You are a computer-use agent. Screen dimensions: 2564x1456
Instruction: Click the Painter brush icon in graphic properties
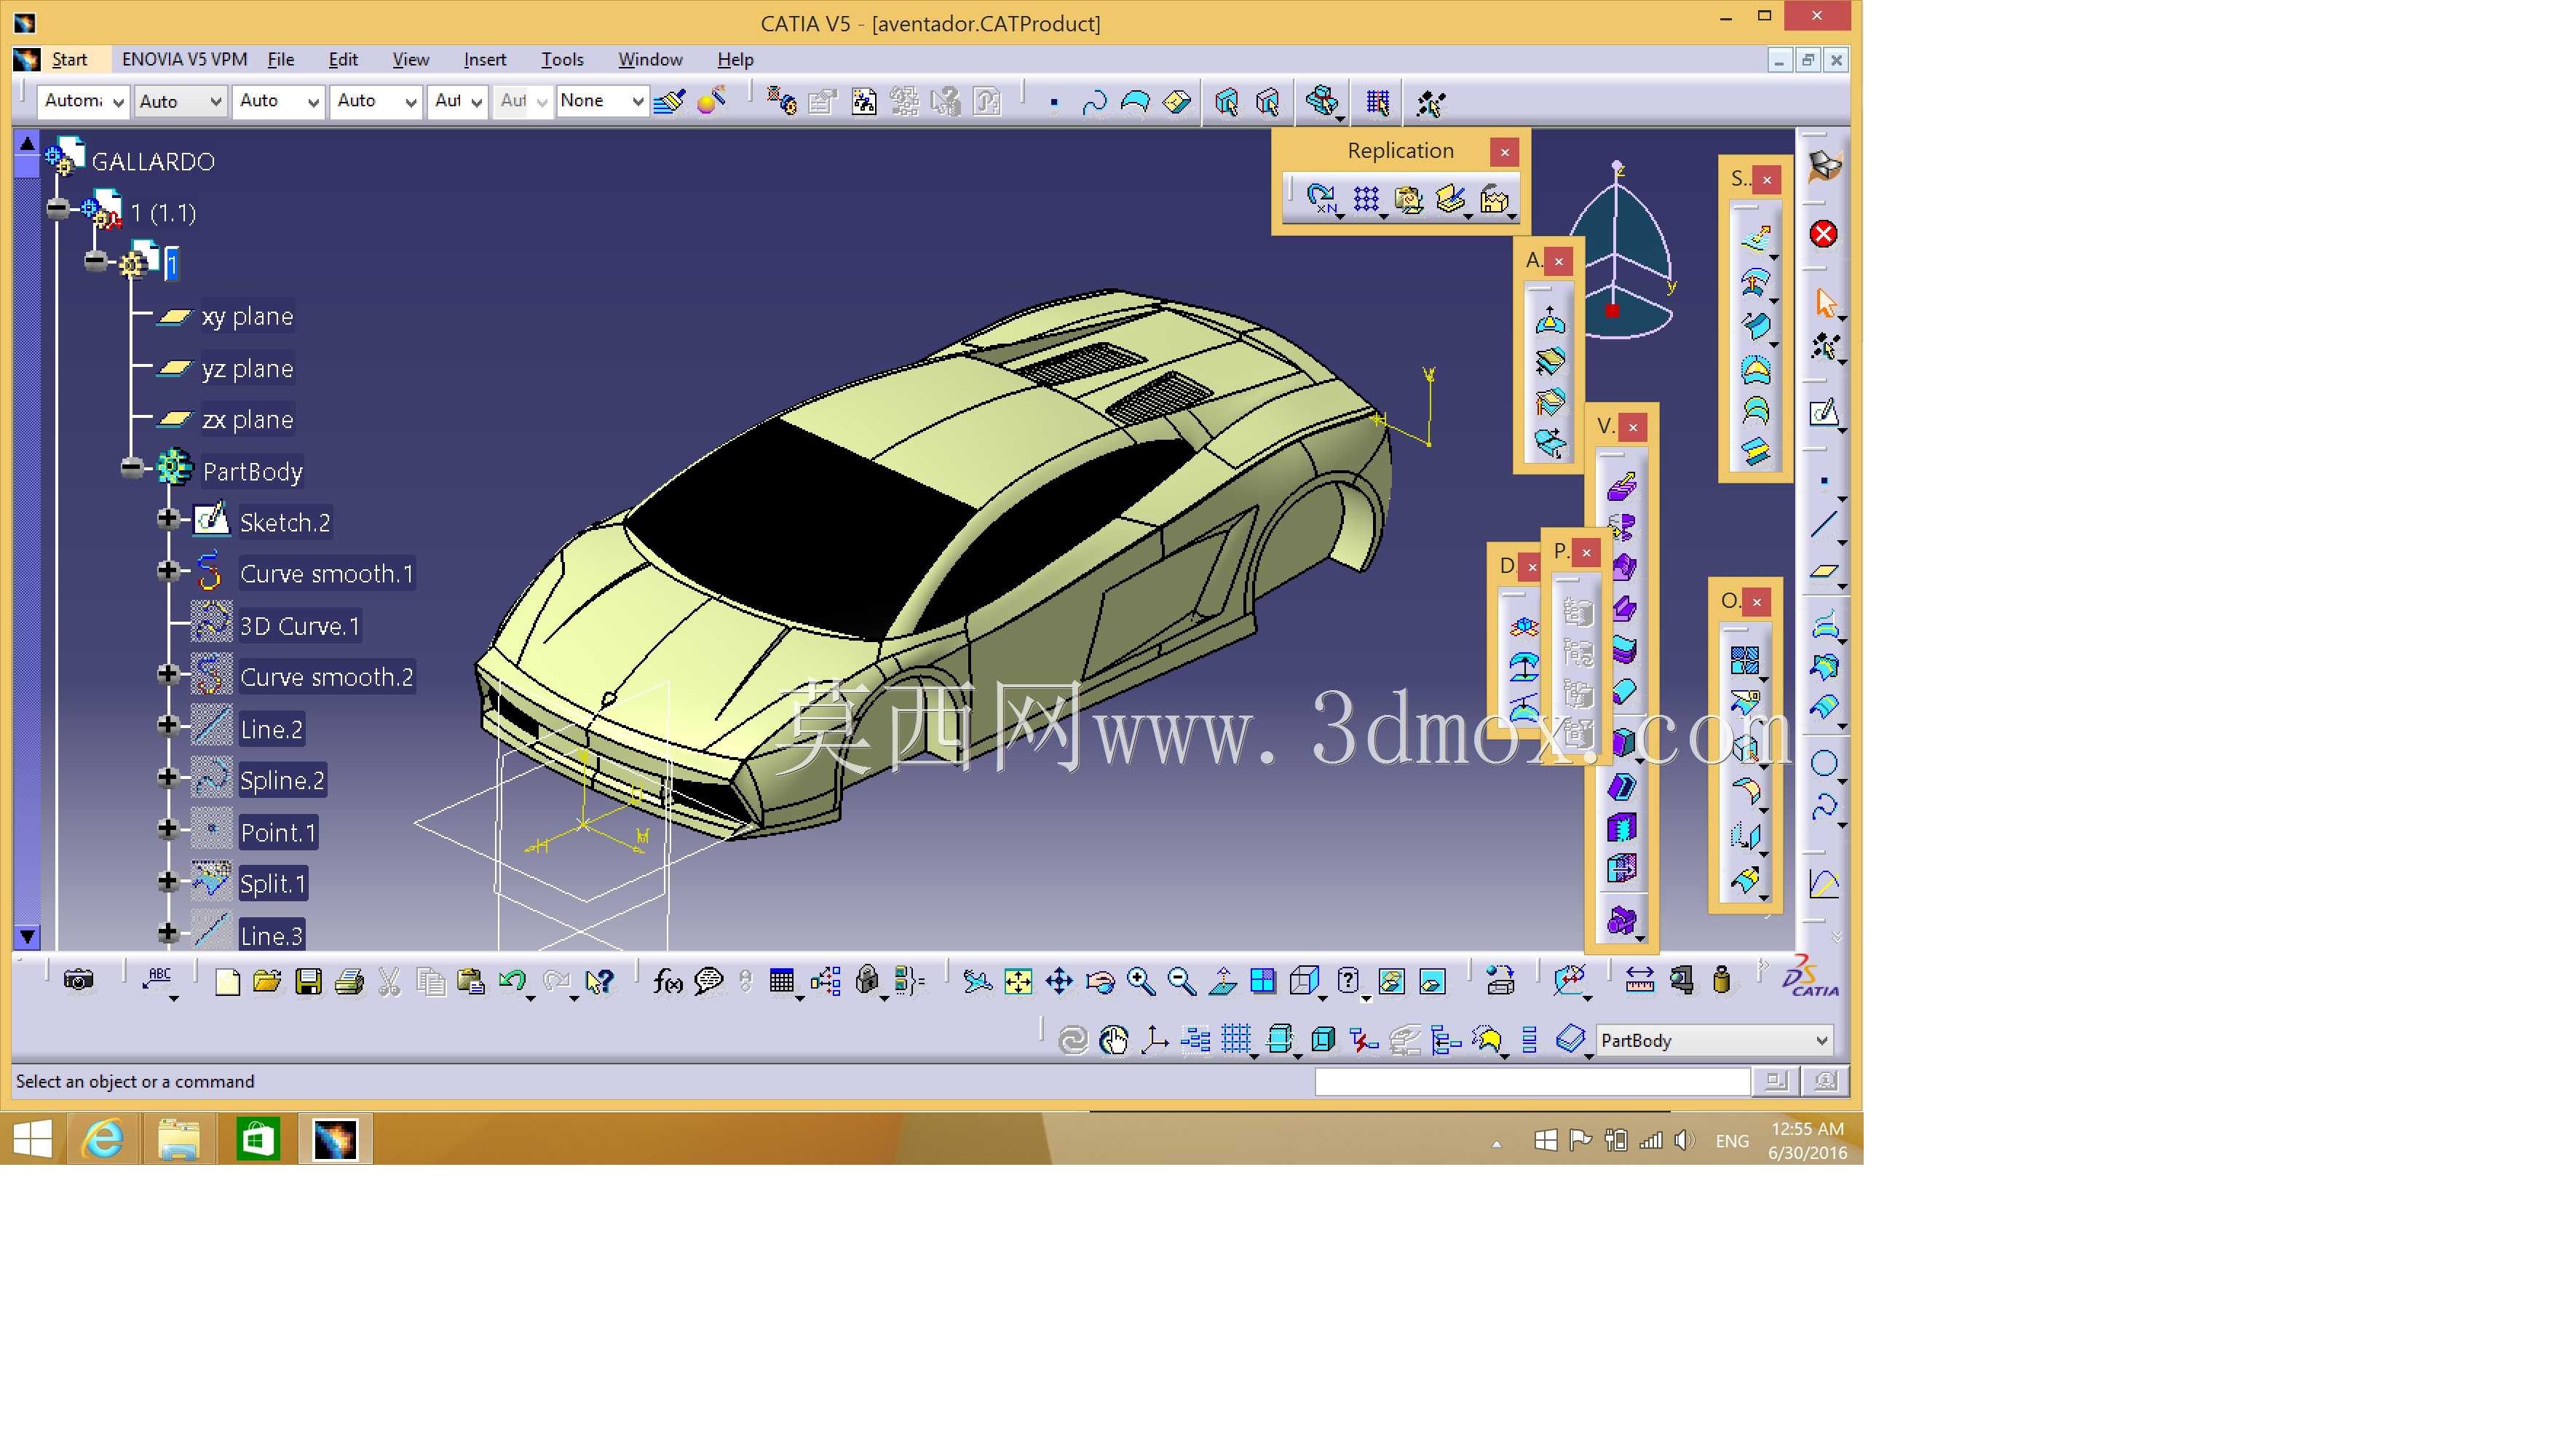pyautogui.click(x=669, y=101)
